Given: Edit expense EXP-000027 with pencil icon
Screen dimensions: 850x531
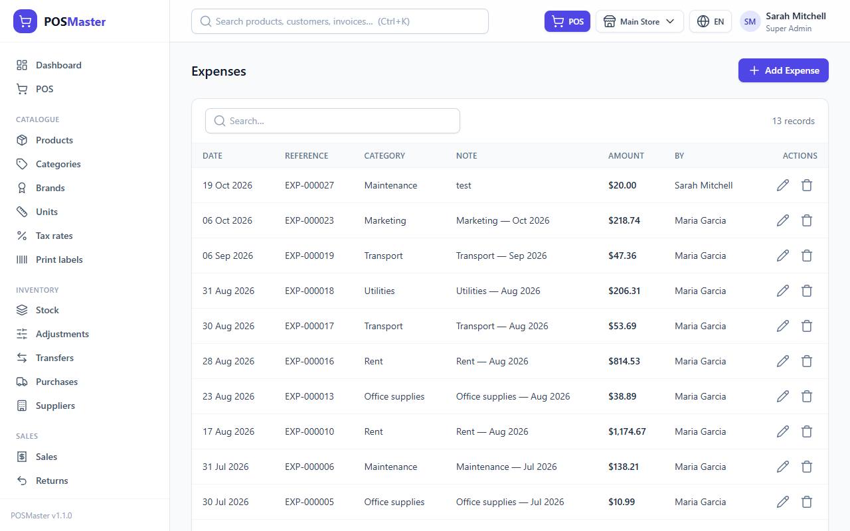Looking at the screenshot, I should click(783, 185).
